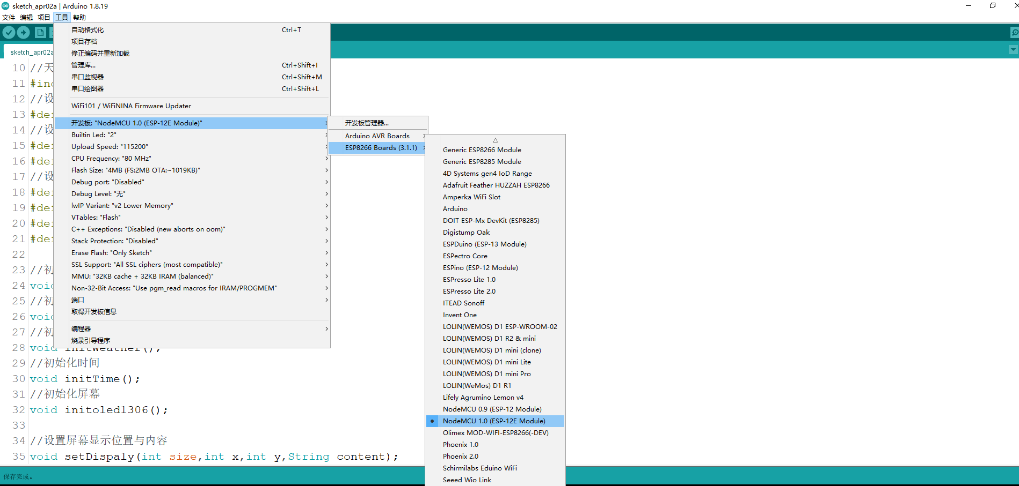Choose 取得开发板信息 entry

[x=192, y=312]
